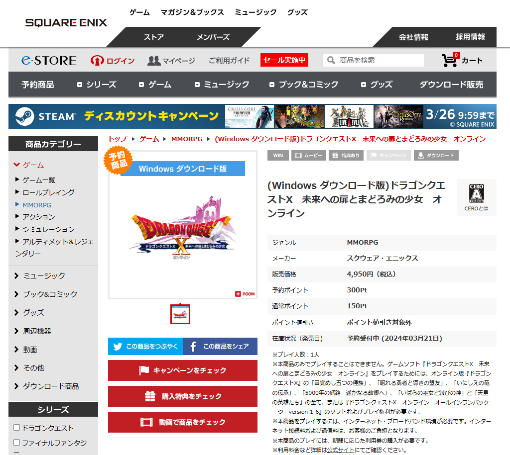Open the グッズ dropdown in nav bar
Screen dimensions: 510x455
[x=377, y=85]
